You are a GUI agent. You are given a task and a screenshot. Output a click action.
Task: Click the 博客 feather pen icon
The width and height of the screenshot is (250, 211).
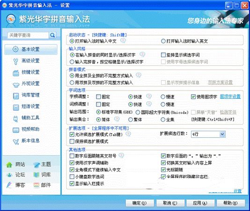pos(9,185)
